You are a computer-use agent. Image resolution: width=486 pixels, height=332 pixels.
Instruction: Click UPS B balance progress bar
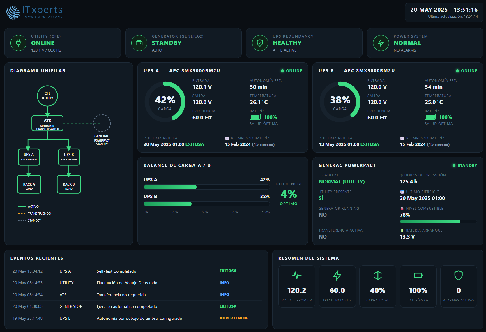[x=207, y=204]
